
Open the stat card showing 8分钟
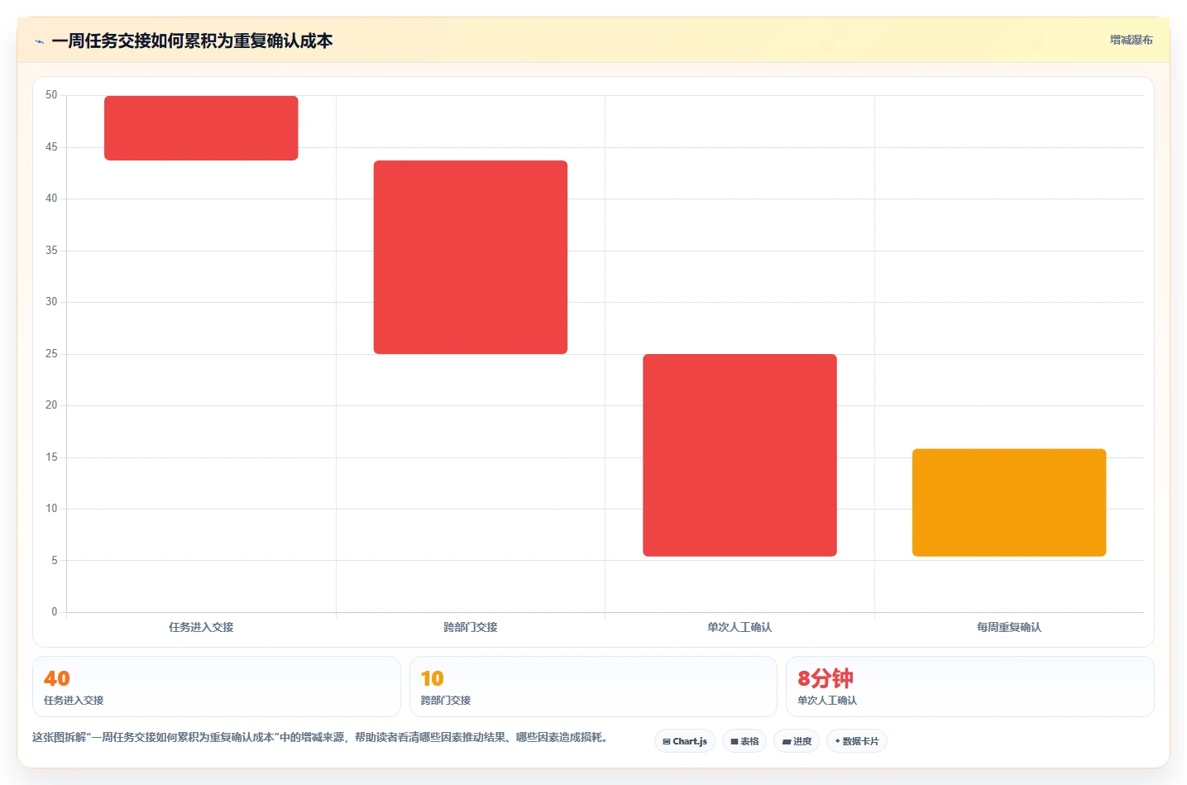969,687
